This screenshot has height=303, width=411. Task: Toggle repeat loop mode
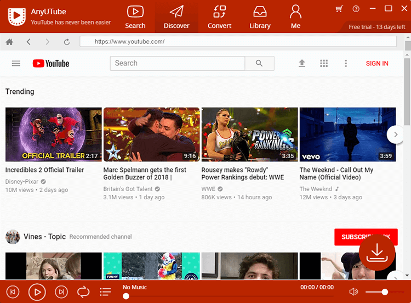pyautogui.click(x=83, y=291)
